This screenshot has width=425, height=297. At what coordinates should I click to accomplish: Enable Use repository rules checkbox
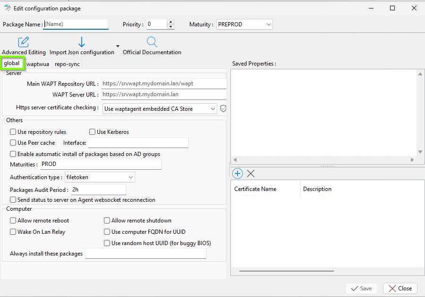[x=13, y=132]
